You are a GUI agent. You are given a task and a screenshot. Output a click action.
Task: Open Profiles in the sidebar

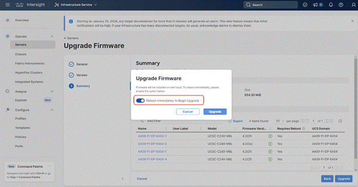21,119
